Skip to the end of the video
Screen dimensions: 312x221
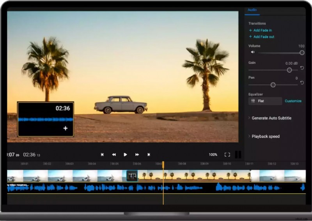[149, 155]
